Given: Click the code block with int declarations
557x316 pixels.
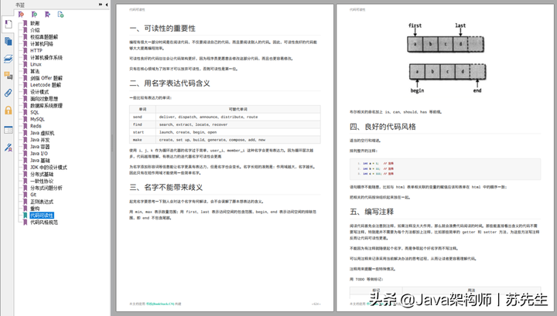Looking at the screenshot, I should [x=445, y=169].
